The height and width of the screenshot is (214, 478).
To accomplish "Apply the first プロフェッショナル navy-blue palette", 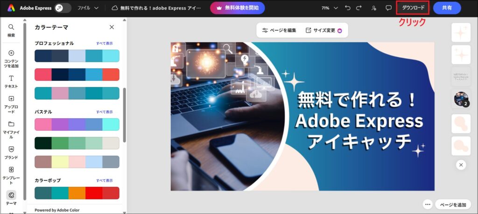I will tap(77, 56).
